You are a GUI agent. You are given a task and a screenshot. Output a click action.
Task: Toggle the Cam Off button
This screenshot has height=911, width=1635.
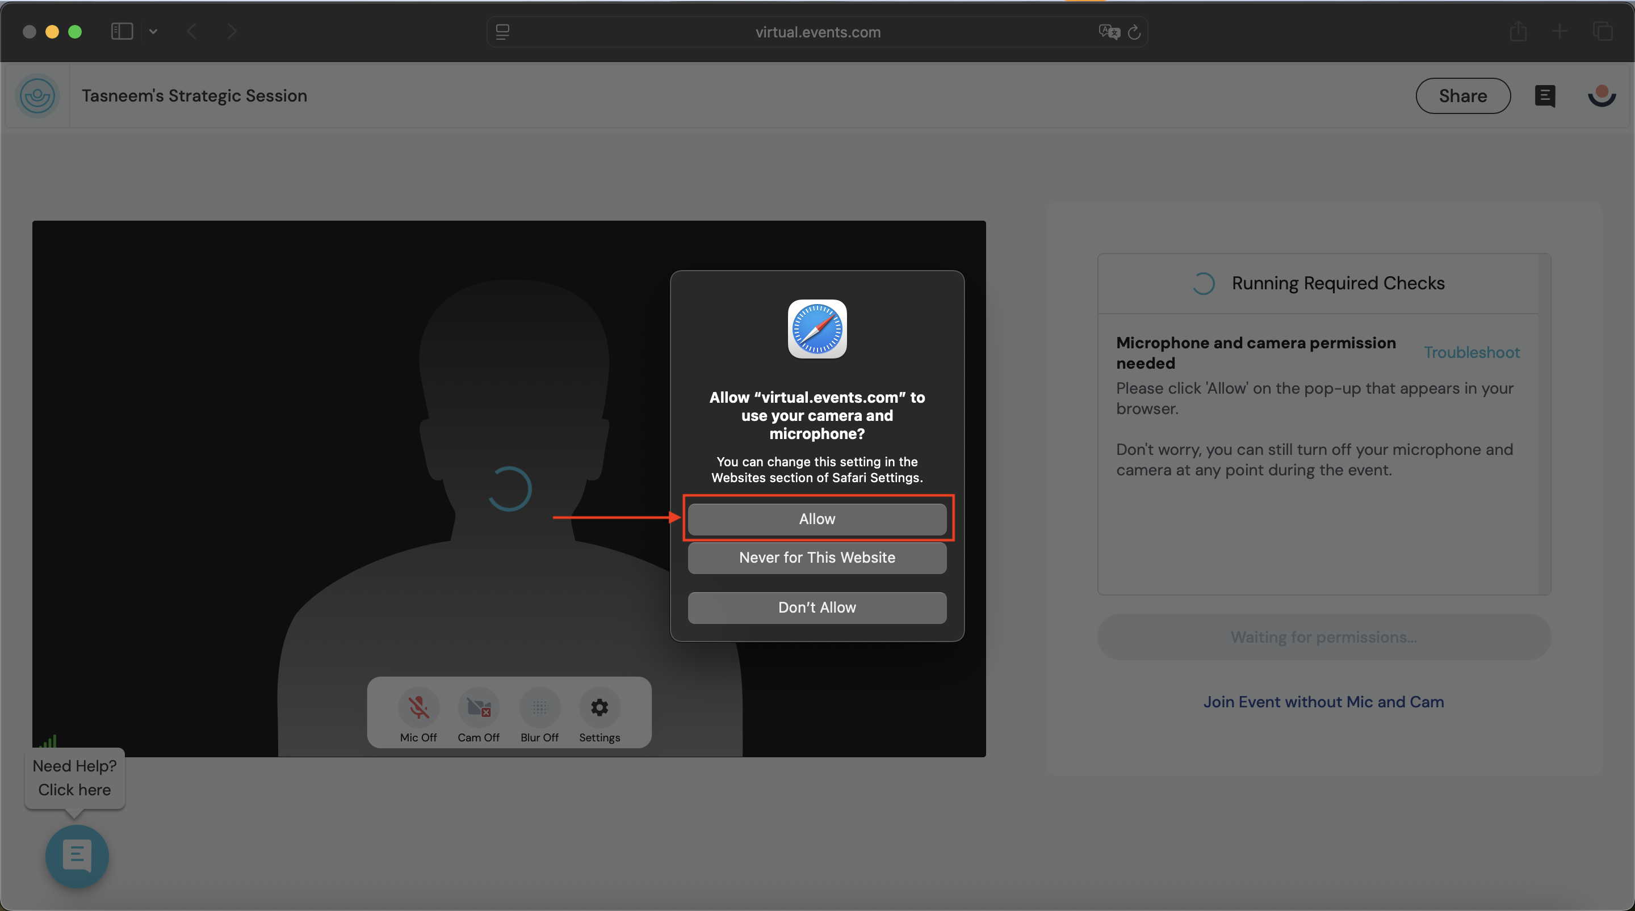pos(479,708)
